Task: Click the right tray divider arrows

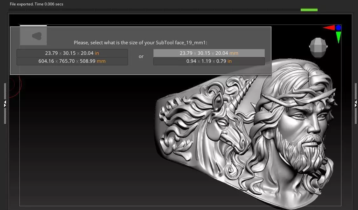Action: pos(355,103)
